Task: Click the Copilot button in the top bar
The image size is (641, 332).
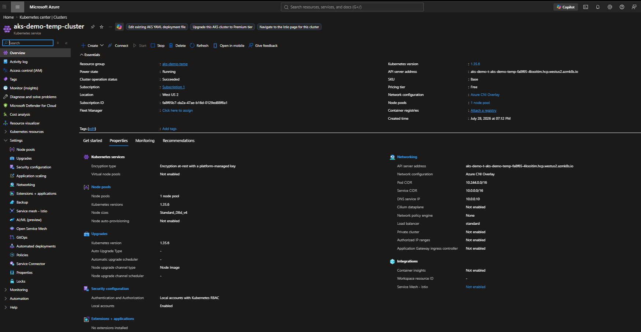Action: 566,7
